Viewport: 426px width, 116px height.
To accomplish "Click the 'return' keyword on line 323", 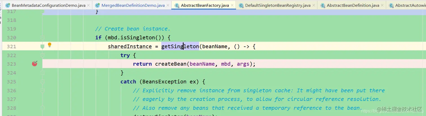I will pyautogui.click(x=143, y=64).
